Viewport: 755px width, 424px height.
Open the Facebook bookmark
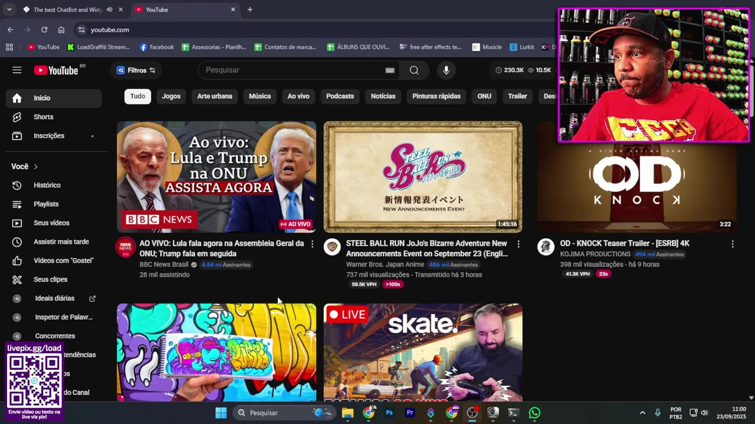coord(156,47)
